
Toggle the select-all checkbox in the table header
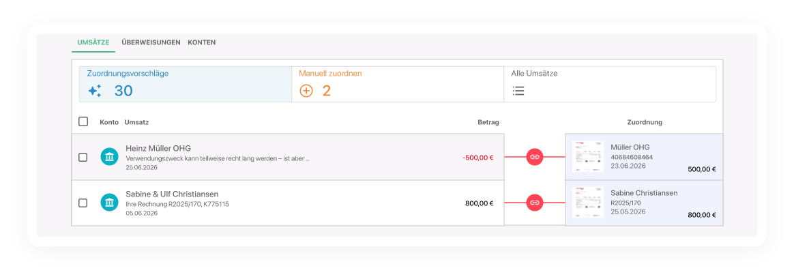click(83, 122)
